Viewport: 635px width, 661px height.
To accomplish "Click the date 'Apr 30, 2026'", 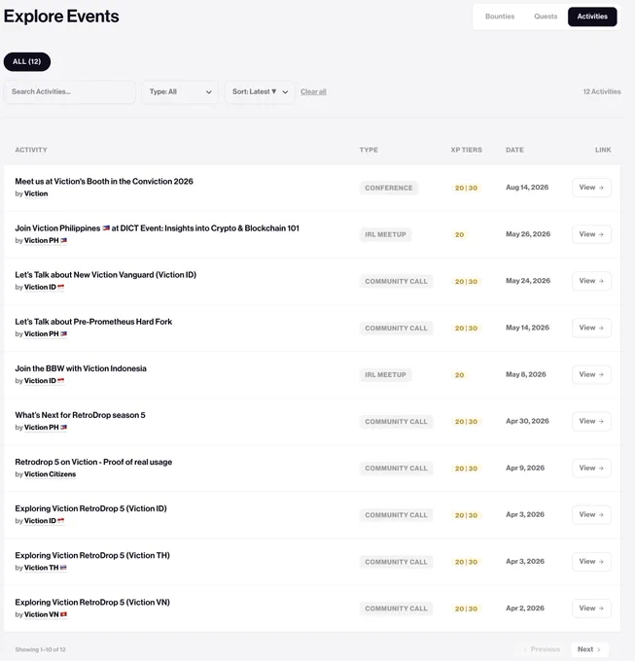I will tap(527, 421).
